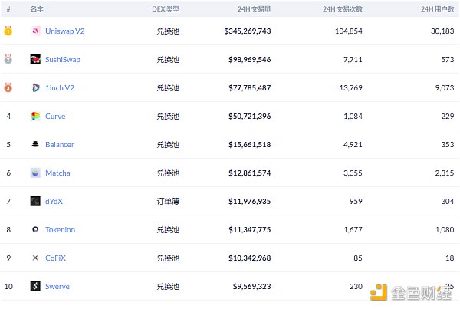Click the 兑换池 type in Uniswap V2 row
Screen dimensions: 460x309
pos(168,31)
